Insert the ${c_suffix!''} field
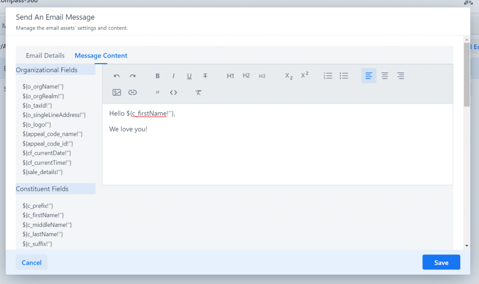479x284 pixels. [x=37, y=244]
